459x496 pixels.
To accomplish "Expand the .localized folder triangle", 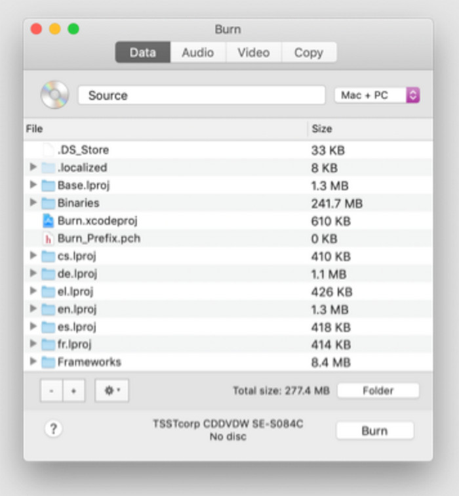I will 33,167.
